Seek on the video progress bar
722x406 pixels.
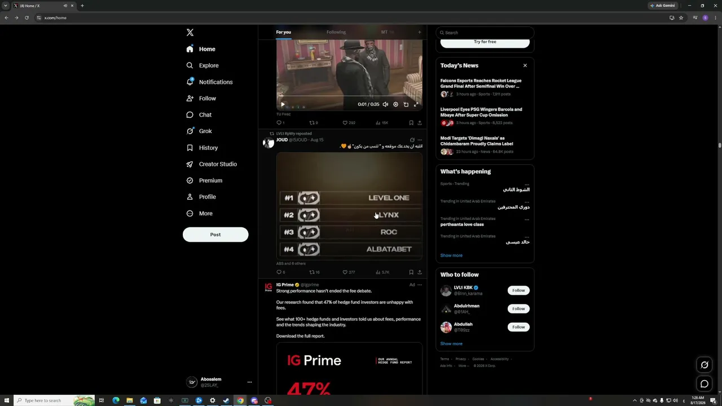click(x=349, y=96)
